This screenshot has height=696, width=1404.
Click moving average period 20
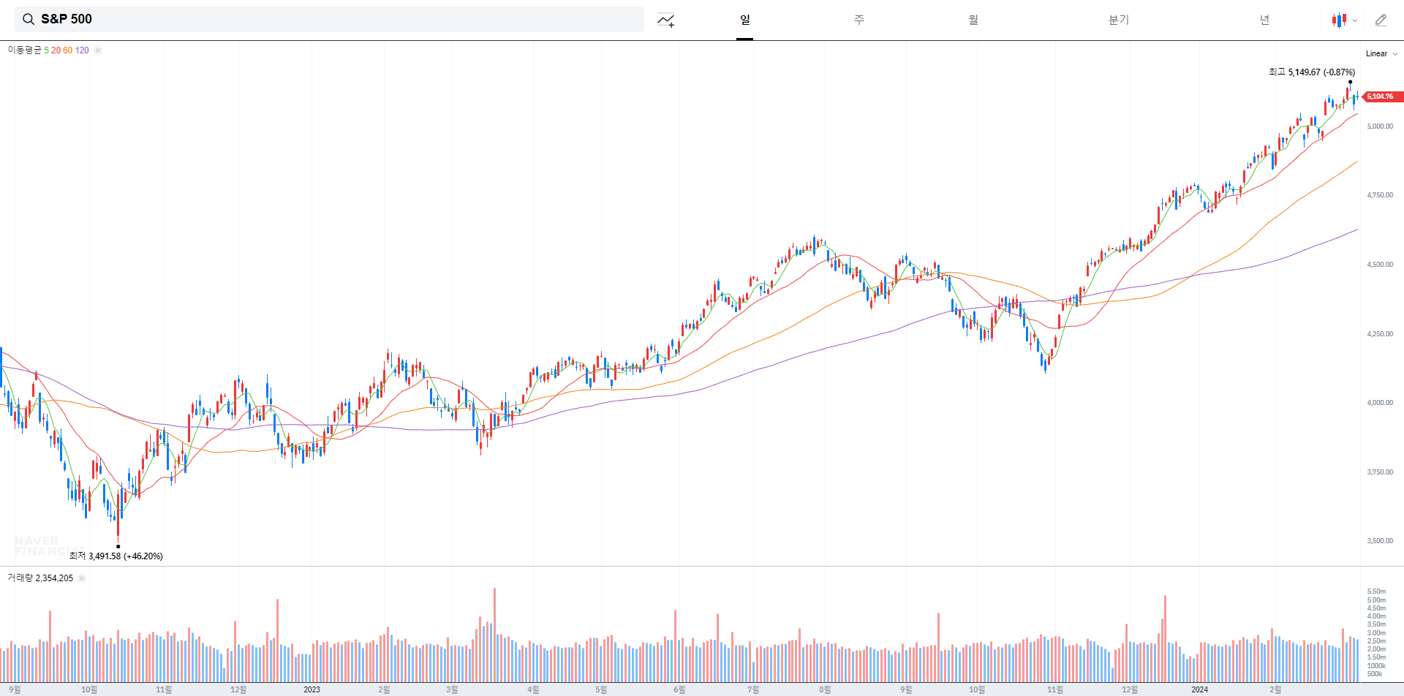(56, 50)
